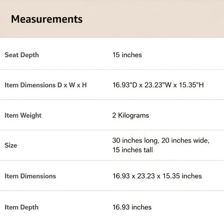Click the 16.93 inches item depth value

click(132, 207)
